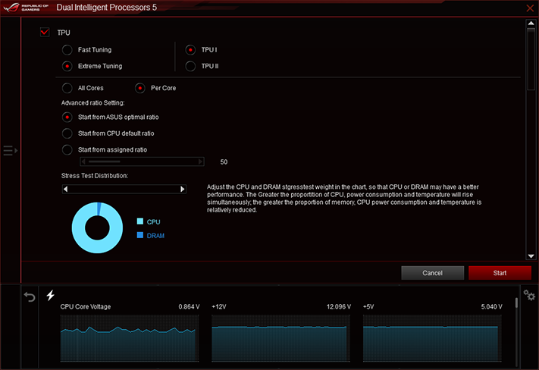
Task: Select Start from ASUS optimal ratio
Action: pos(67,118)
